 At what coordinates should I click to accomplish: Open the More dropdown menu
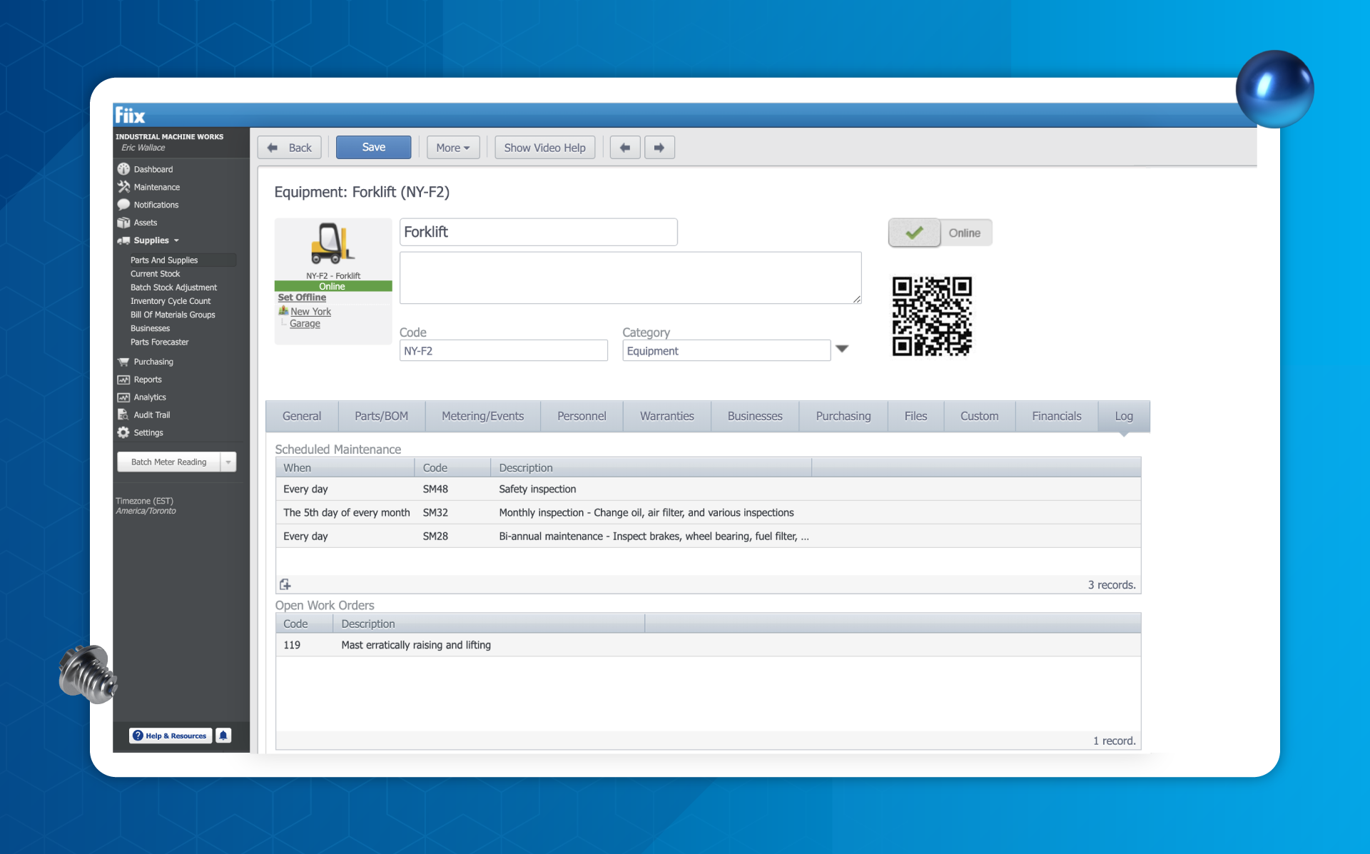(x=452, y=148)
